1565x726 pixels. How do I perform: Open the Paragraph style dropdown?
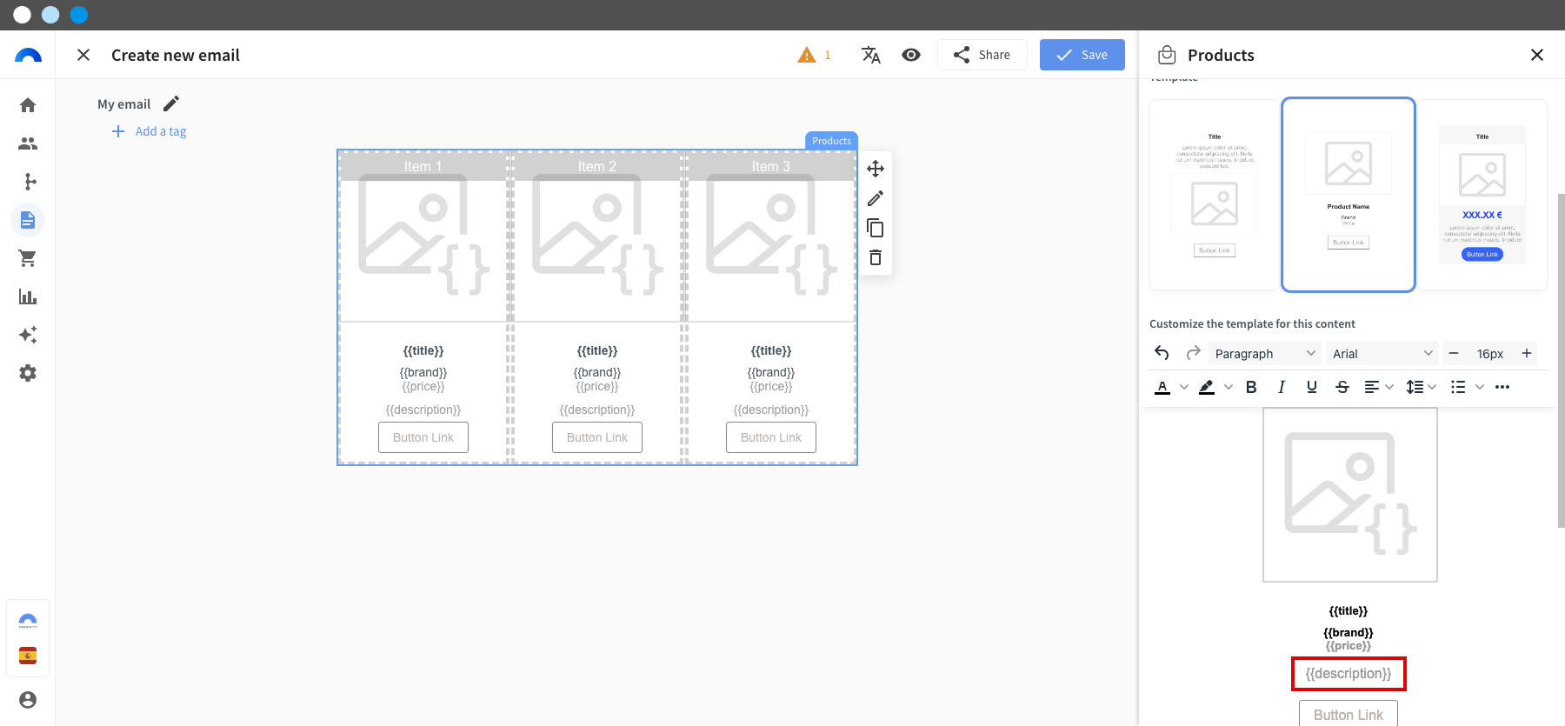tap(1265, 353)
